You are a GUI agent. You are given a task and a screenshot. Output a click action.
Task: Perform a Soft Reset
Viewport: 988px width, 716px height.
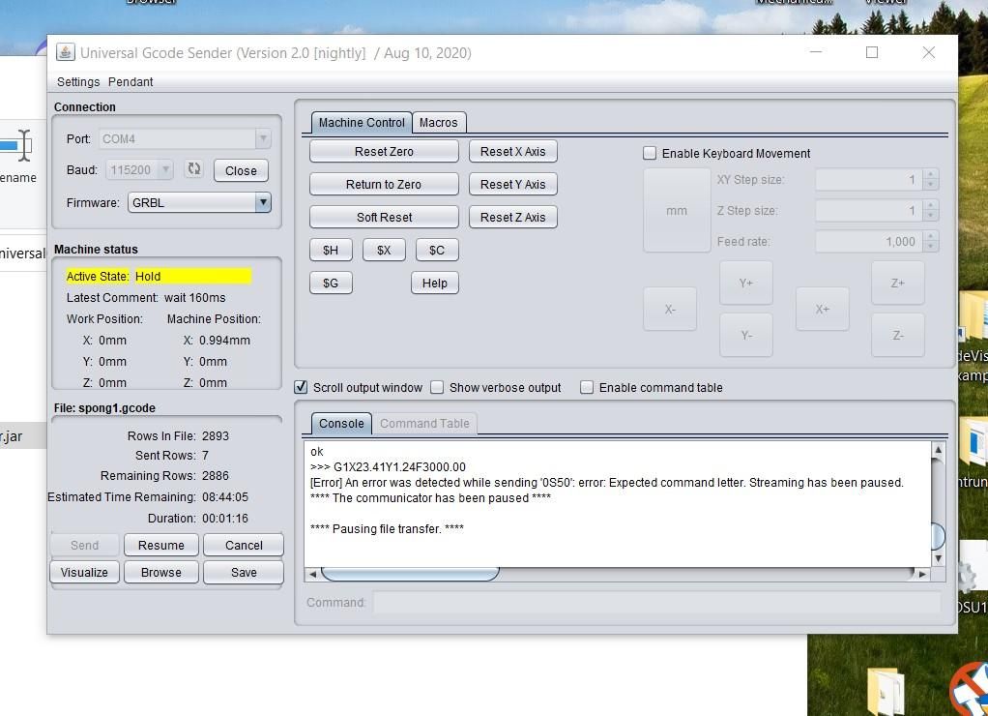click(384, 217)
